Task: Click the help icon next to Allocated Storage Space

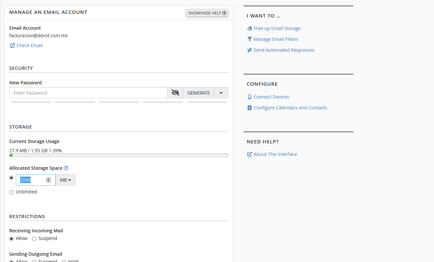Action: tap(66, 168)
